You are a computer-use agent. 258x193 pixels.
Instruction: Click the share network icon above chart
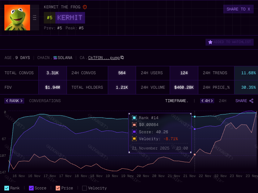click(251, 101)
